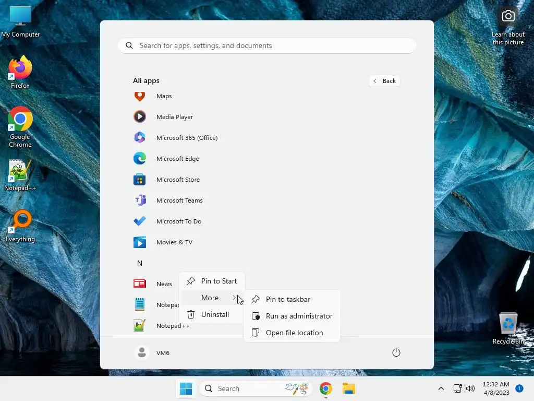This screenshot has width=534, height=401.
Task: Open Microsoft 365 (Office) icon
Action: (x=140, y=137)
